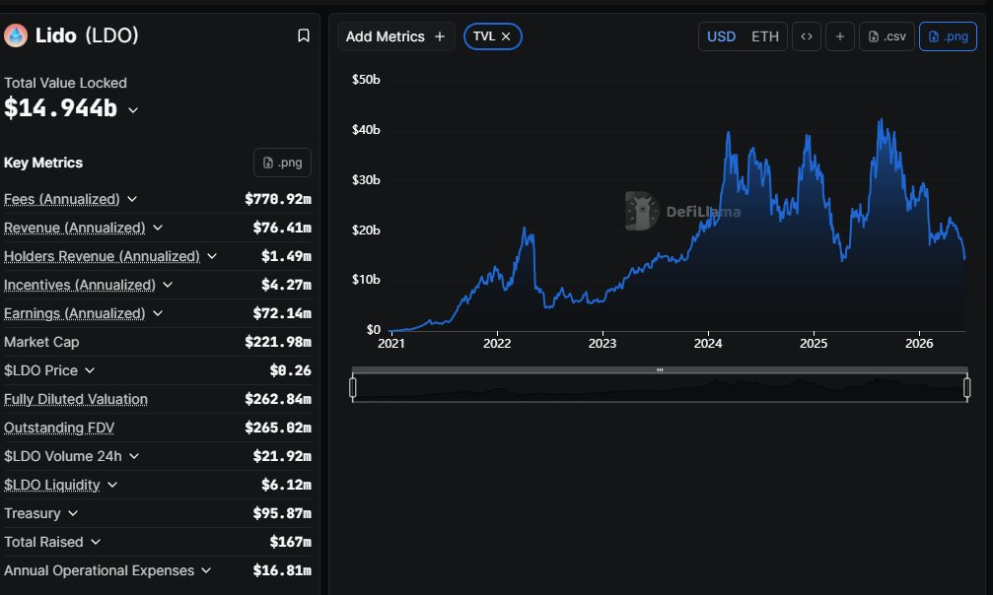993x595 pixels.
Task: Expand $LDO Price details
Action: pos(90,370)
